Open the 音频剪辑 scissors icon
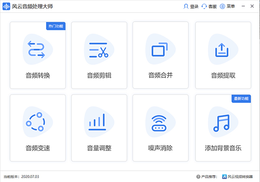The height and width of the screenshot is (182, 260). coord(99,50)
